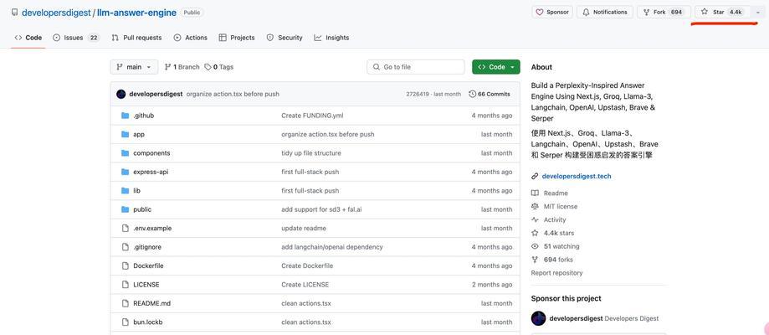Switch to the Insights tab
Screen dimensions: 769x335
tap(331, 38)
